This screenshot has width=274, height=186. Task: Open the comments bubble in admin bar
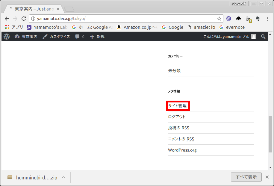pyautogui.click(x=80, y=37)
